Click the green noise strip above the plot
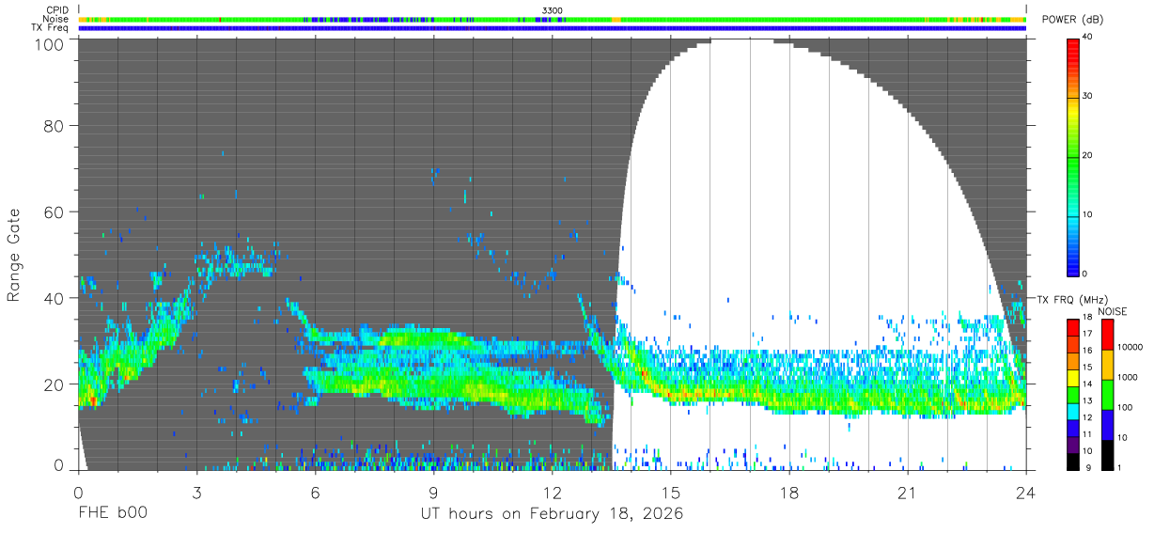This screenshot has height=533, width=1154. click(552, 19)
